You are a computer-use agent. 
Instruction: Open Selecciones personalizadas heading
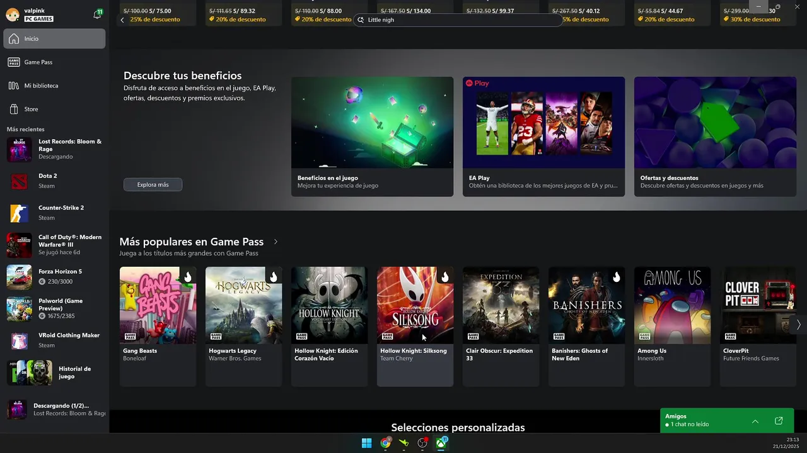click(x=458, y=428)
